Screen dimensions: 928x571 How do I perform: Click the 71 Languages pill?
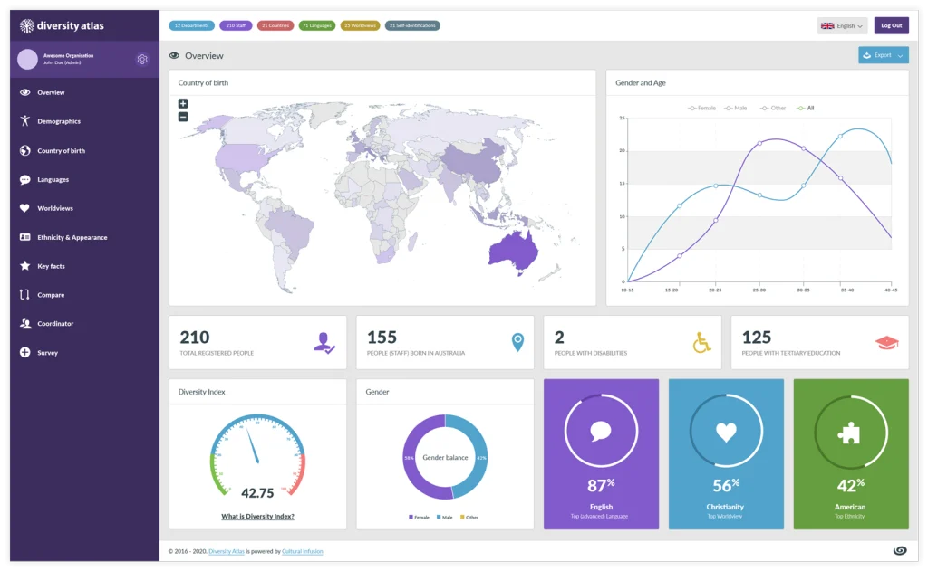tap(317, 25)
